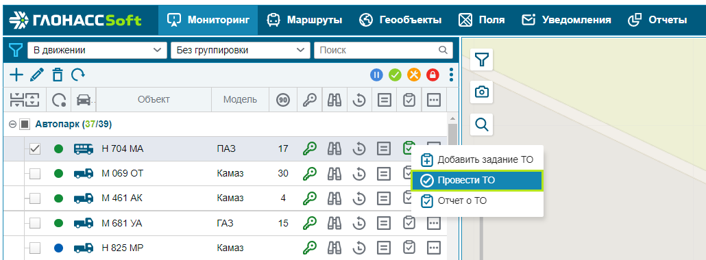706x260 pixels.
Task: Collapse the Автопарк group
Action: (x=12, y=124)
